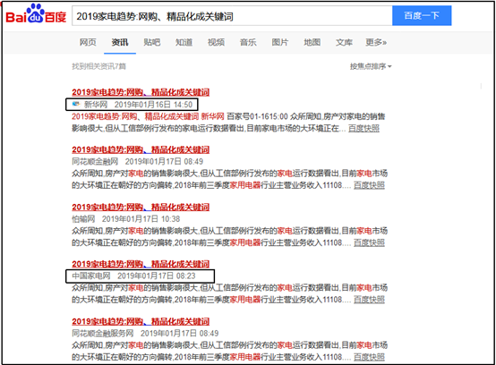Click the search query input field
This screenshot has width=496, height=365.
tap(232, 16)
